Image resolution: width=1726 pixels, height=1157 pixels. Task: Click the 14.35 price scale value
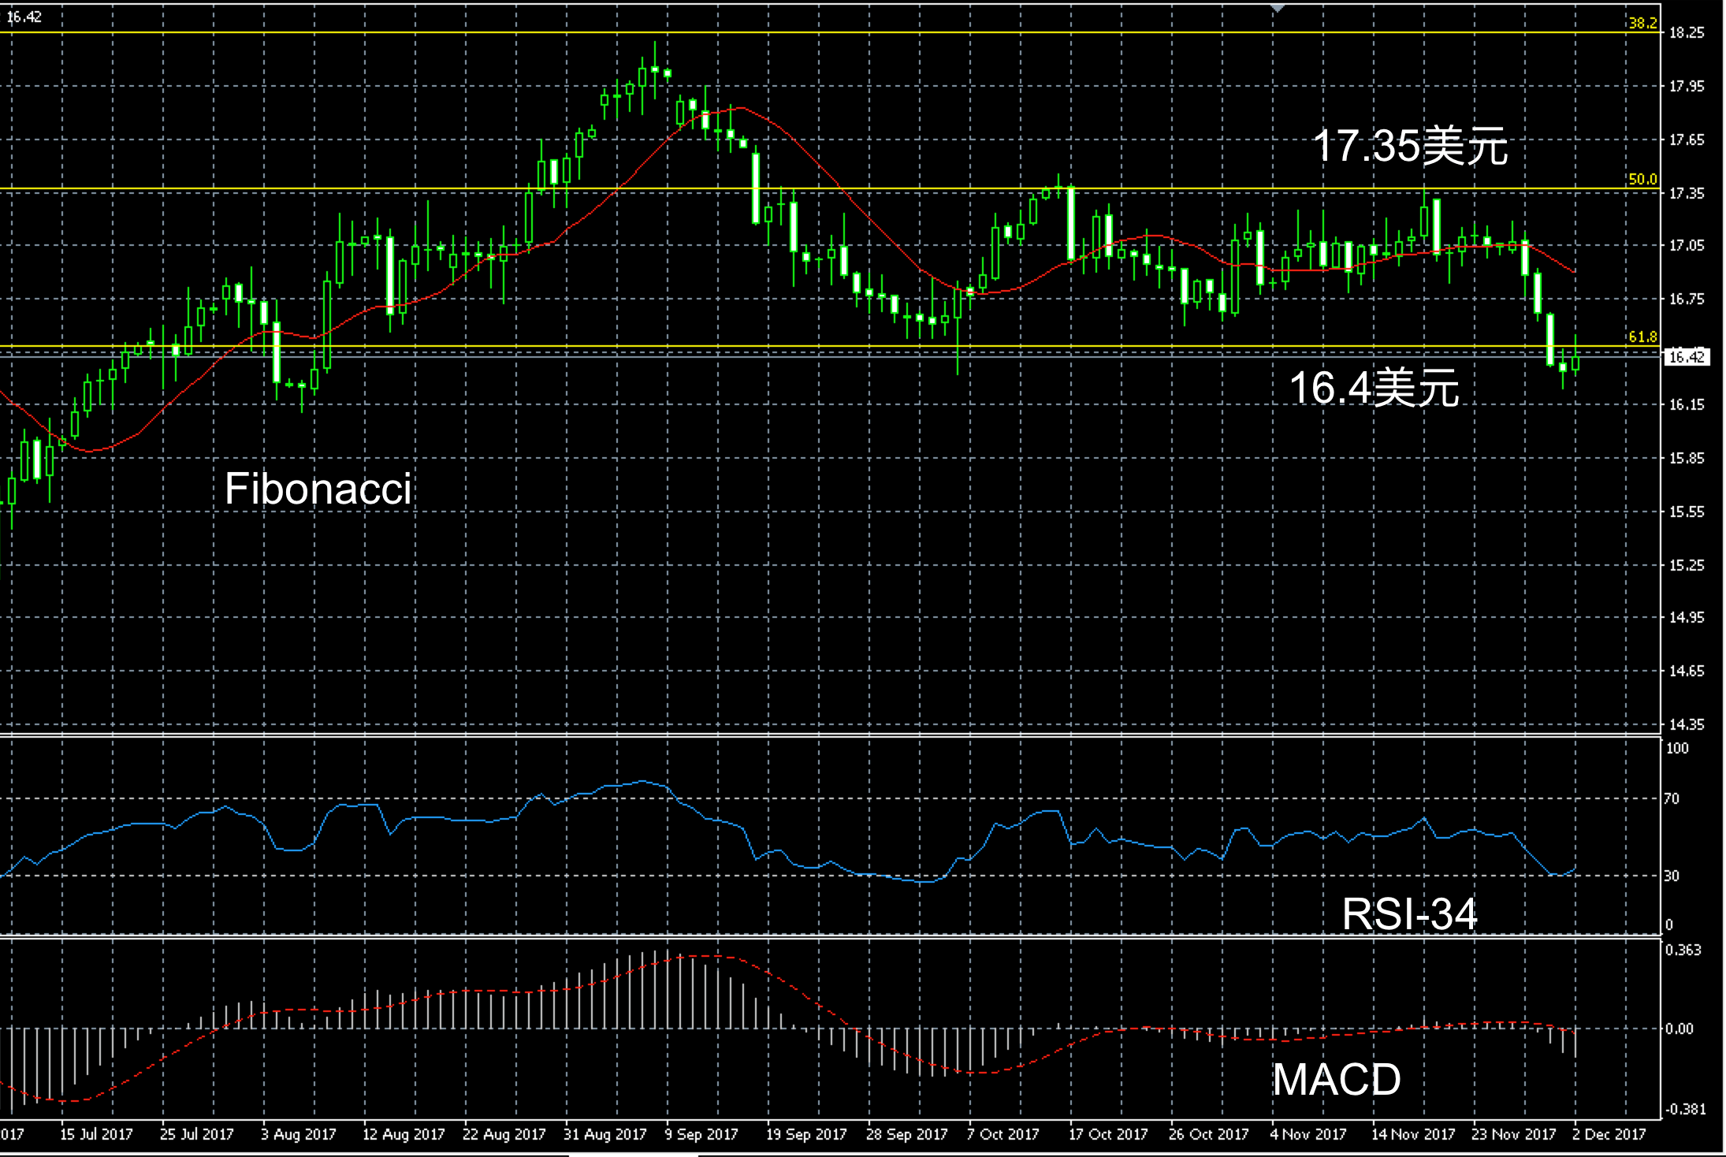click(x=1686, y=724)
